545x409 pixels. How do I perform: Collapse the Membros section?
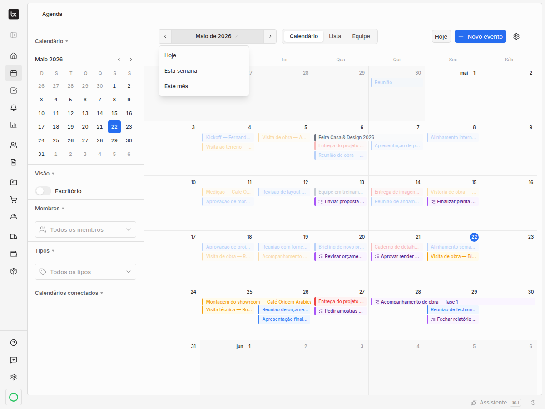(x=50, y=208)
